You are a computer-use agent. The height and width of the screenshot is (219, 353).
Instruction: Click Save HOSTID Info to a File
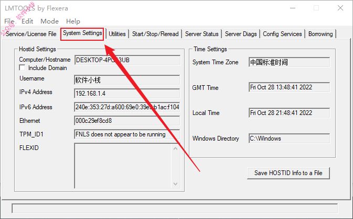288,173
